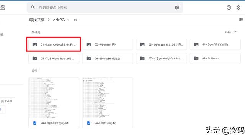The height and width of the screenshot is (138, 245).
Task: Focus the Drive search input field
Action: click(105, 8)
